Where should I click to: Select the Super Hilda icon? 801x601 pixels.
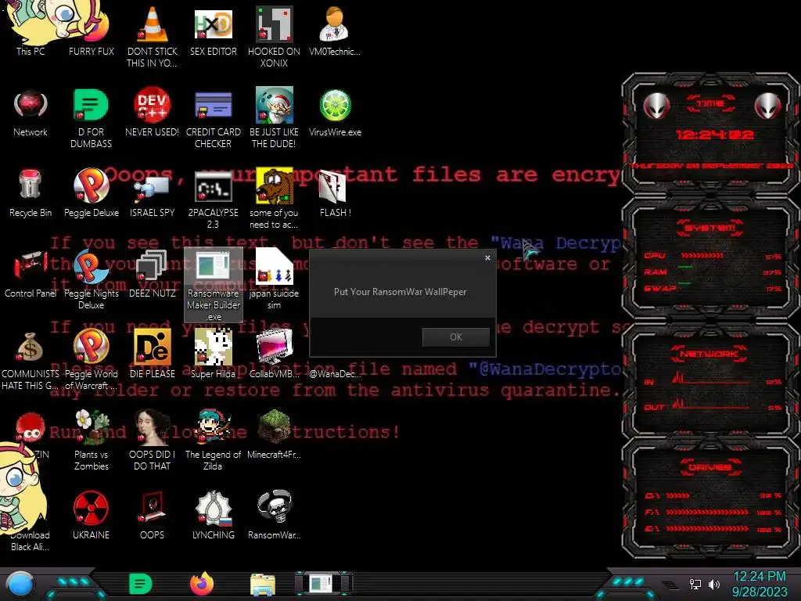pos(213,354)
